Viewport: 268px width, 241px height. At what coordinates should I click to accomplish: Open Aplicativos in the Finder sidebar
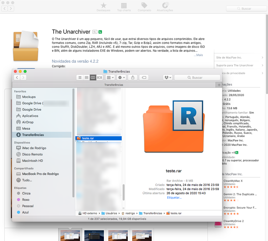point(42,116)
